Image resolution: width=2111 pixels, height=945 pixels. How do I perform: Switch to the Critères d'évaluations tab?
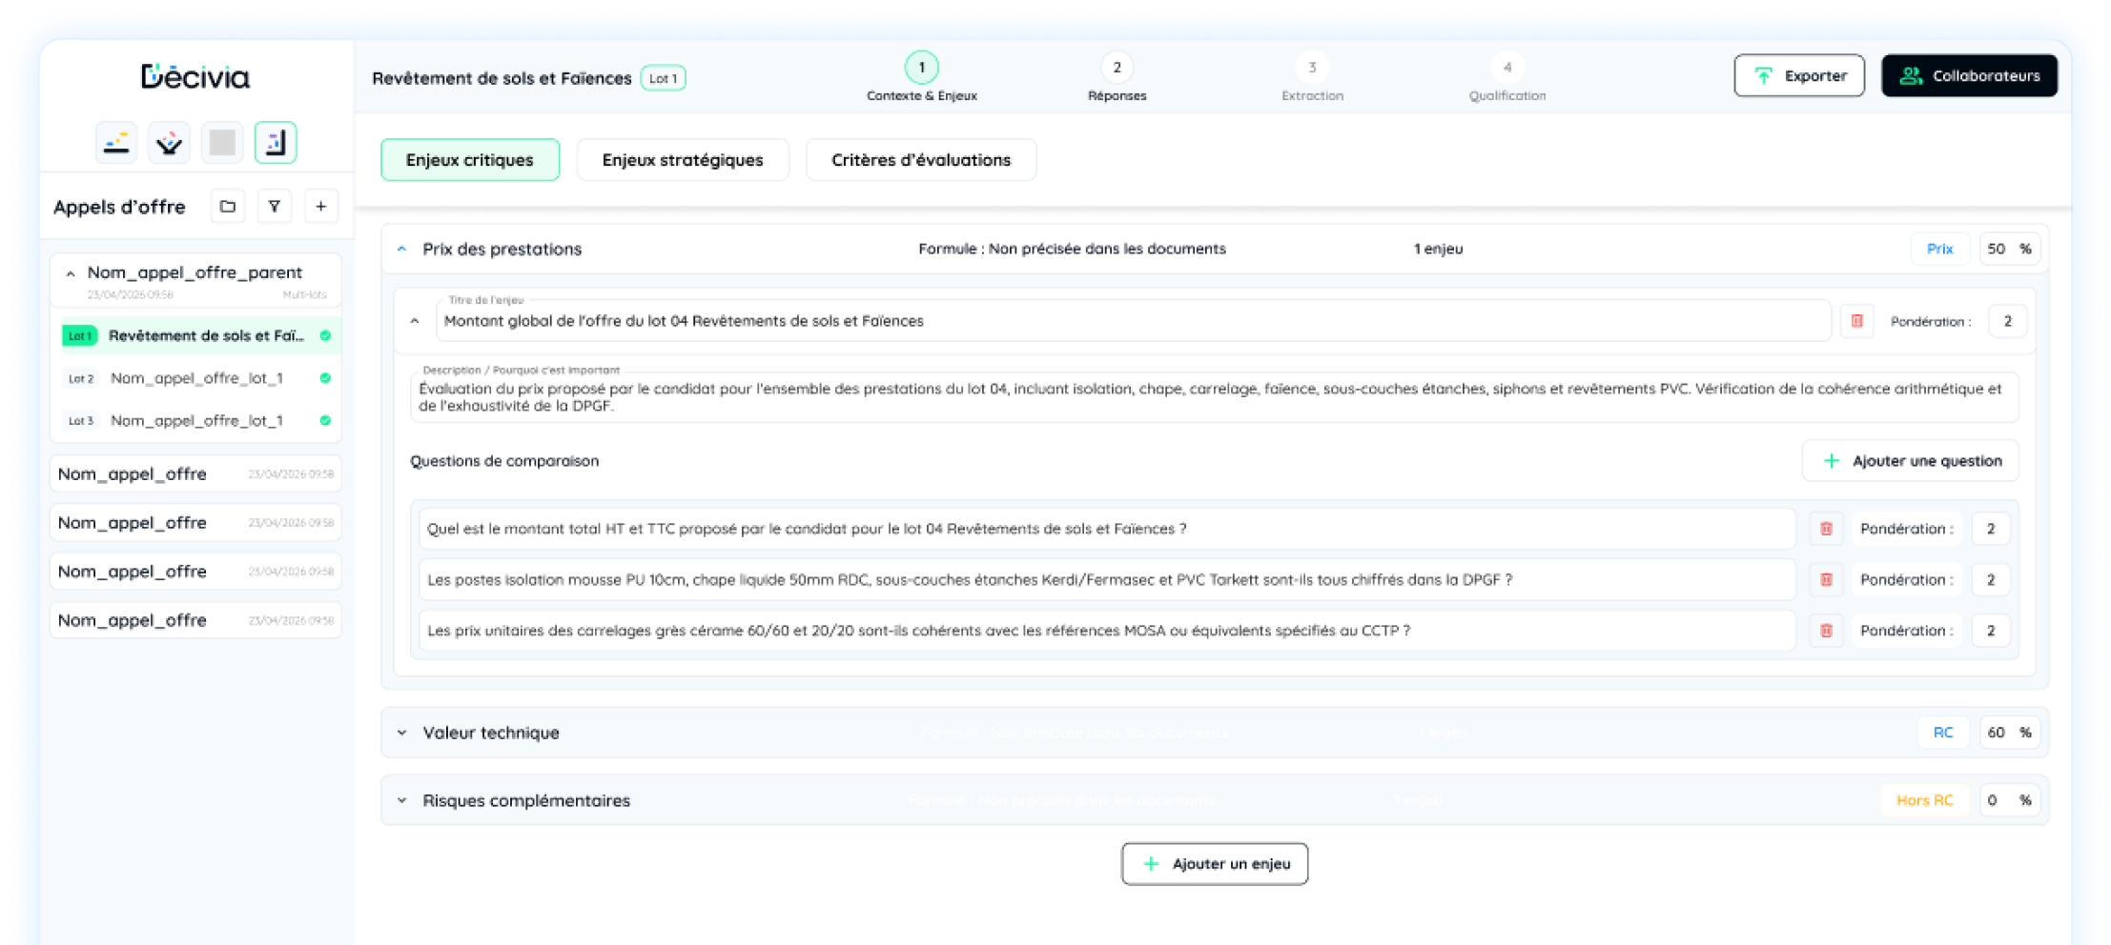point(921,160)
